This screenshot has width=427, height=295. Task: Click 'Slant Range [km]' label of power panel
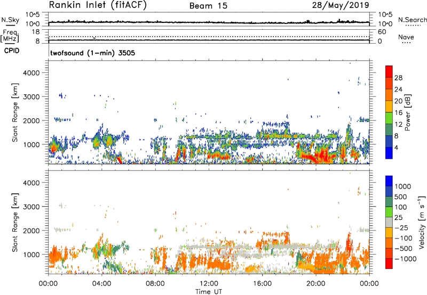click(x=15, y=112)
